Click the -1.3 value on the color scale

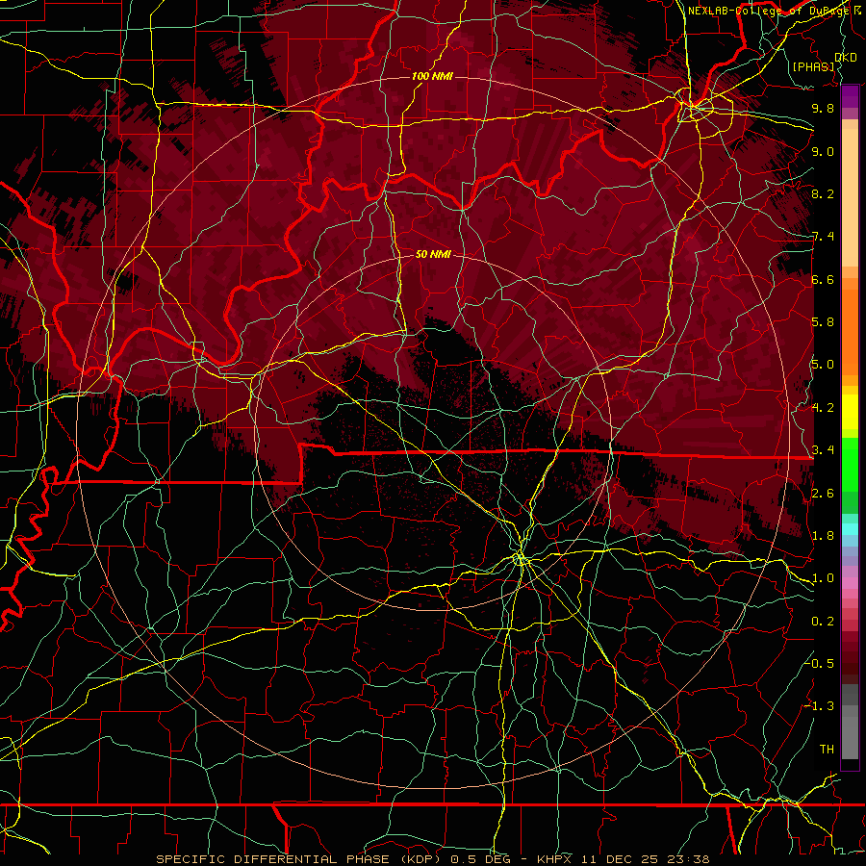pyautogui.click(x=820, y=706)
